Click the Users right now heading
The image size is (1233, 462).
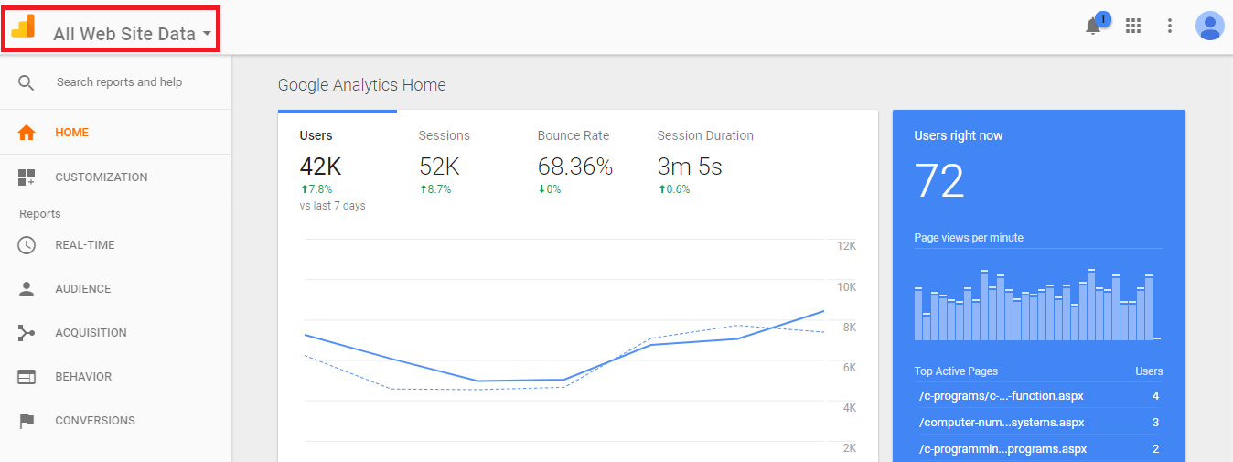(959, 135)
